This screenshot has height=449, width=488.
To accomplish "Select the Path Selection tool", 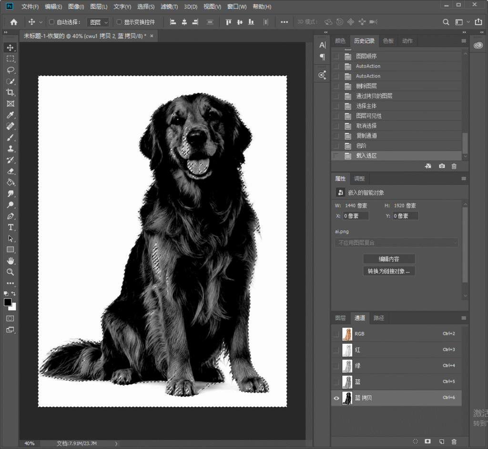I will pos(10,239).
